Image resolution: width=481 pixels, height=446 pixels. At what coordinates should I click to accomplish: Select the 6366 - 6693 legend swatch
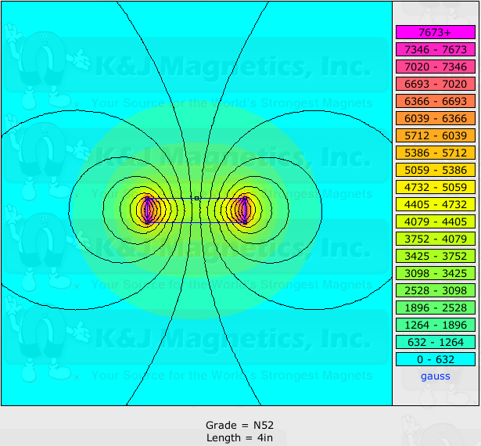[x=436, y=101]
